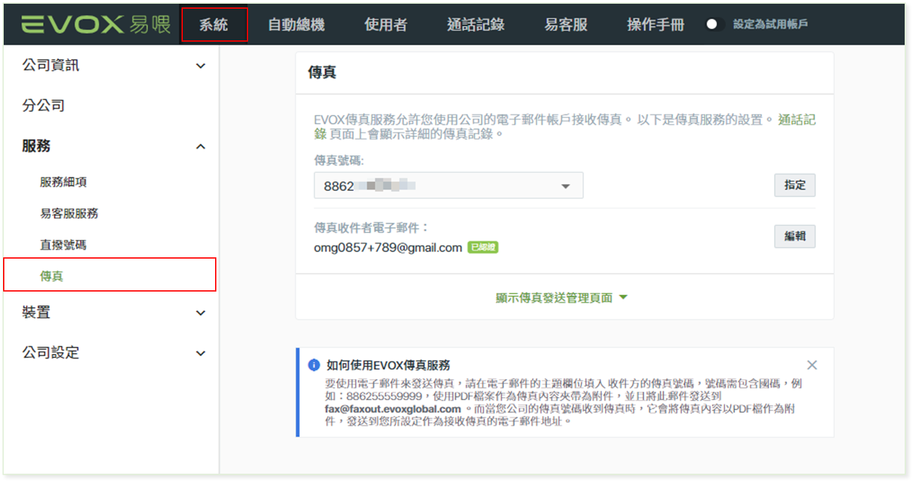
Task: Open the 系統 top menu
Action: point(214,24)
